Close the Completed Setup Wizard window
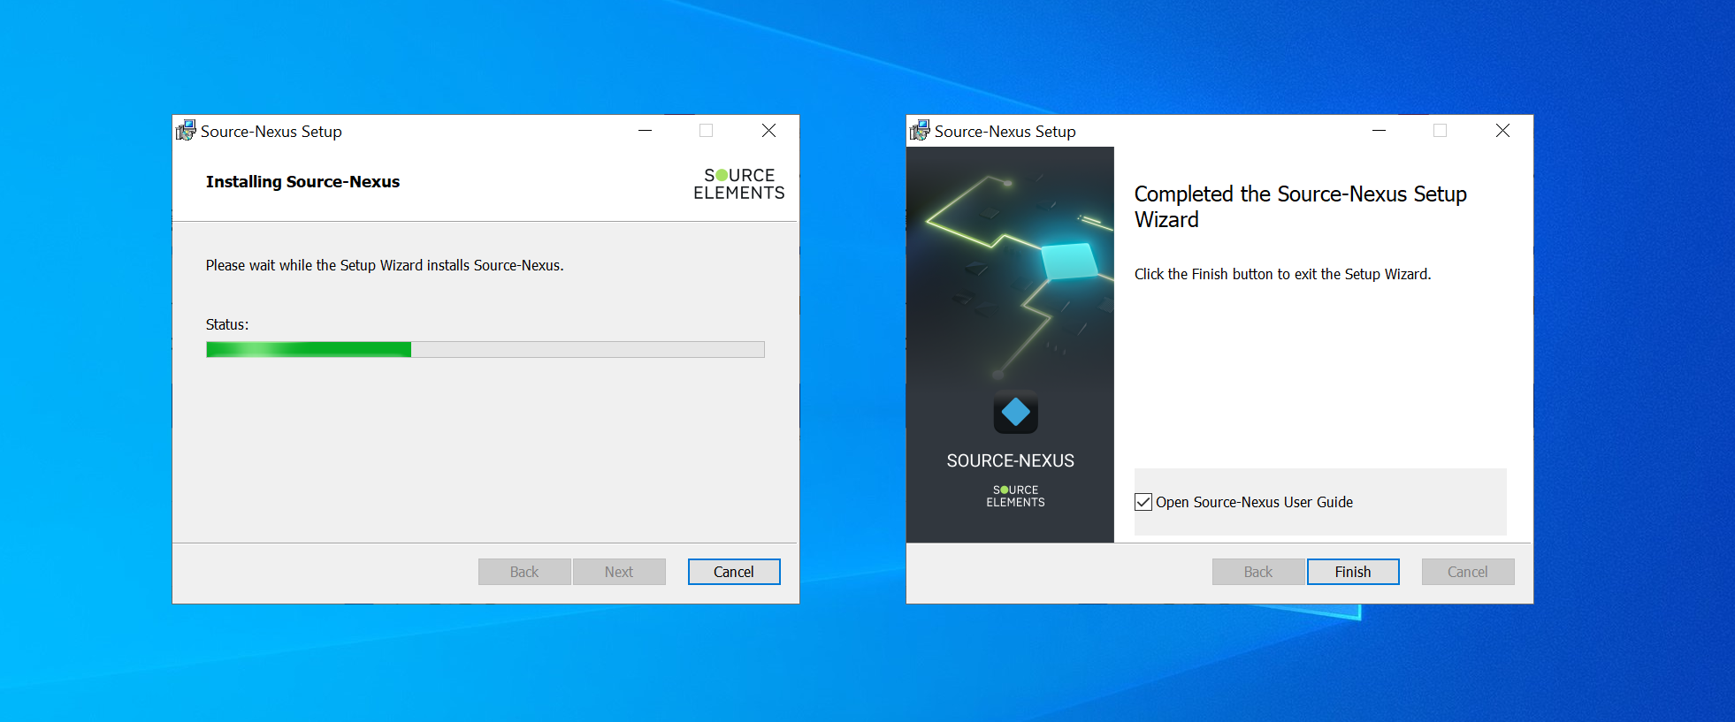Viewport: 1735px width, 722px height. point(1502,131)
